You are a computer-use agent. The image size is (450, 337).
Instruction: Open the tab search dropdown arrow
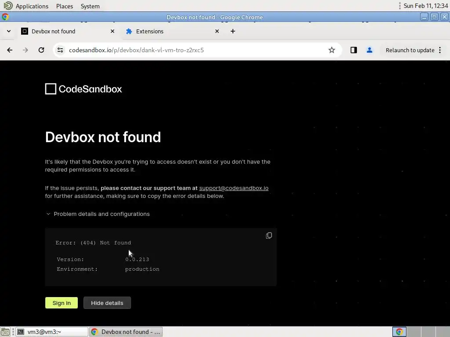tap(9, 31)
